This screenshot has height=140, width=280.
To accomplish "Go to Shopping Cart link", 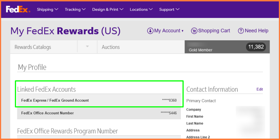I will pos(214,31).
